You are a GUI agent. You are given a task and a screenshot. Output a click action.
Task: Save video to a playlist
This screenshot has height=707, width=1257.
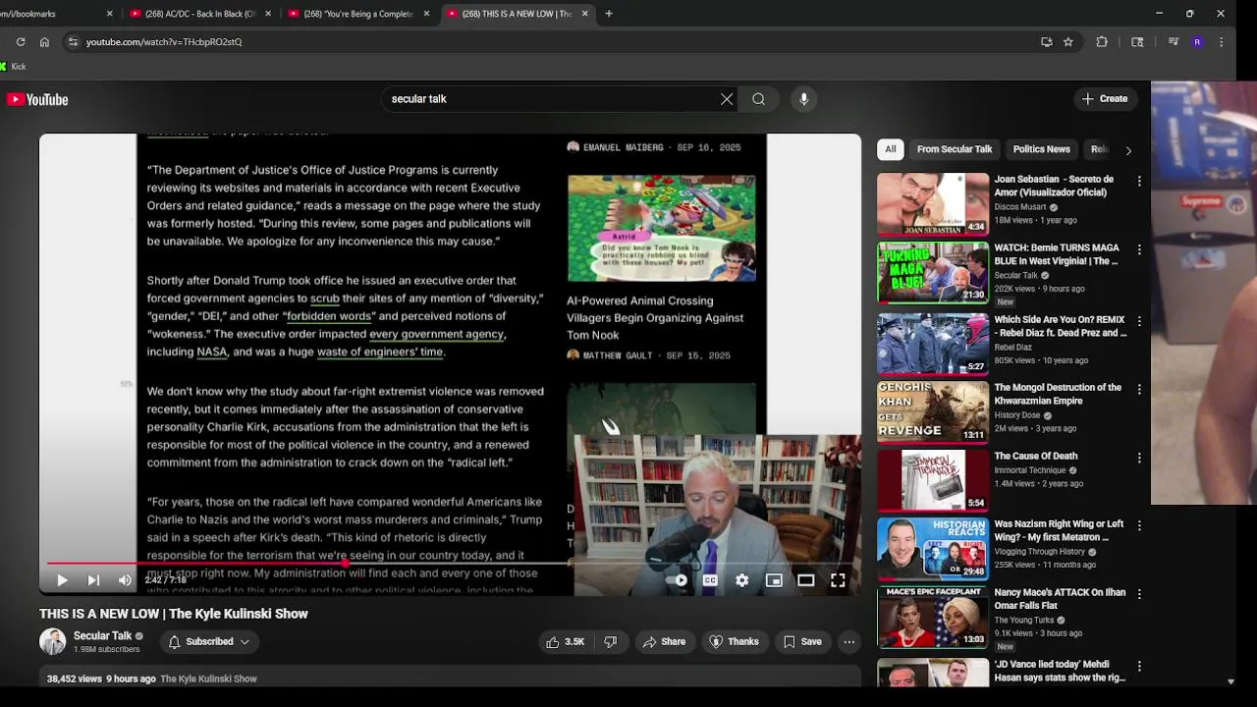[x=801, y=642]
